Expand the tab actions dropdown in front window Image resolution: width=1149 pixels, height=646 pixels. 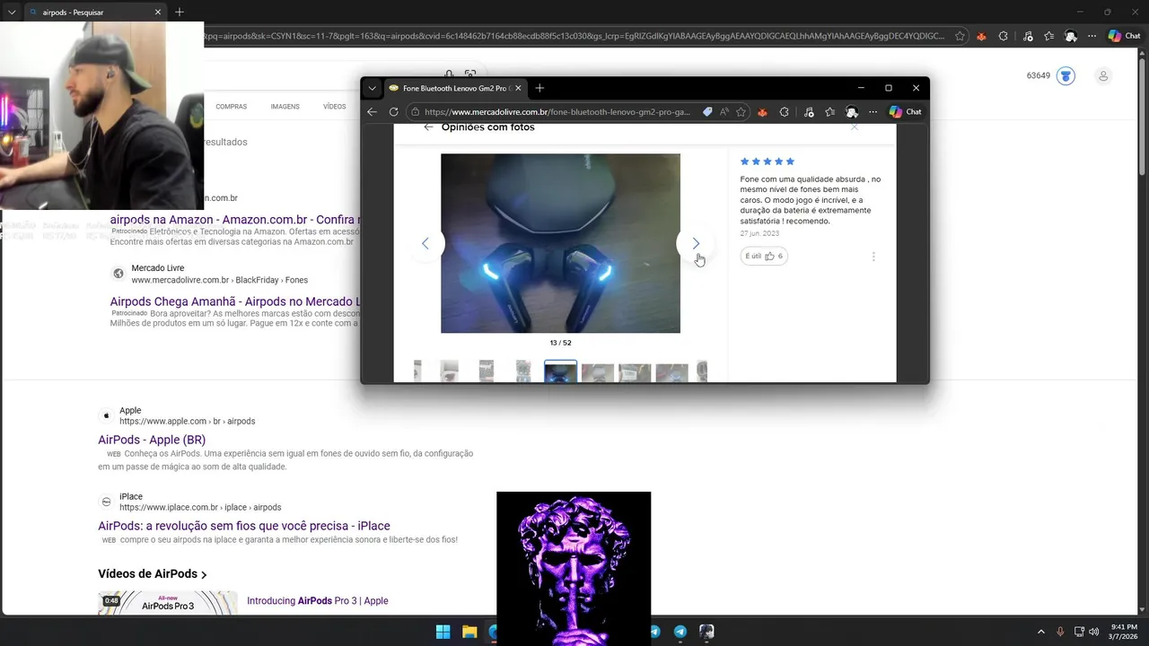click(372, 88)
